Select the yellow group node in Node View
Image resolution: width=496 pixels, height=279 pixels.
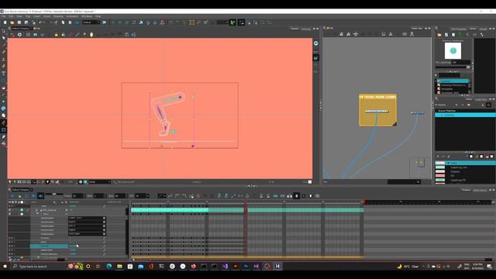click(377, 110)
